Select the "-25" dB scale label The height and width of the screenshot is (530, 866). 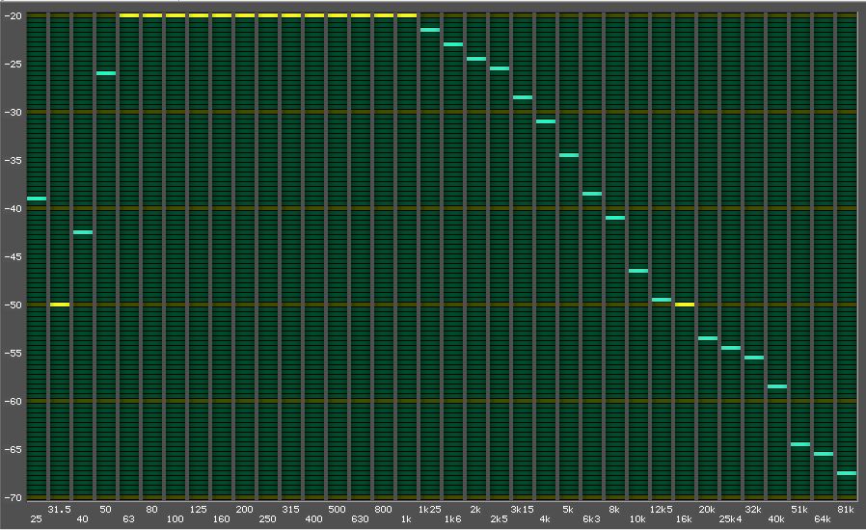[13, 64]
